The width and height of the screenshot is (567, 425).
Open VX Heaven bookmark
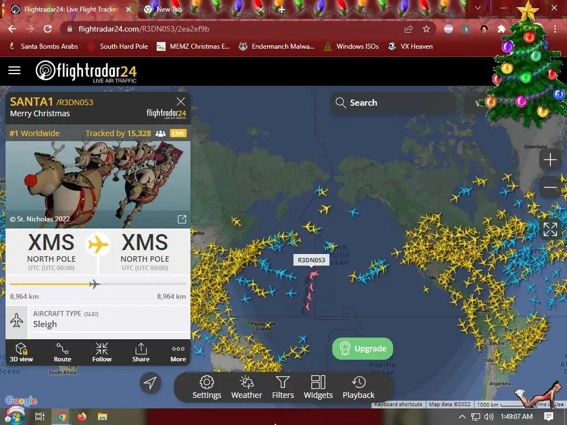pyautogui.click(x=410, y=46)
